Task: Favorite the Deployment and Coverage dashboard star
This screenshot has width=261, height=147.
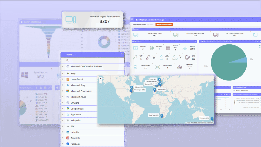Action: 165,19
